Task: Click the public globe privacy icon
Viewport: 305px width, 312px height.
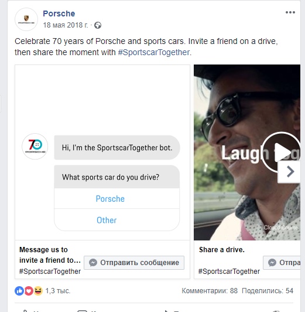Action: coord(98,25)
